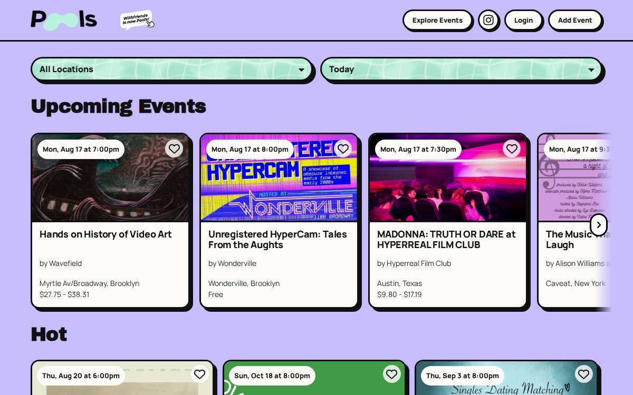
Task: Click the 'Hot' section heading
Action: (49, 334)
